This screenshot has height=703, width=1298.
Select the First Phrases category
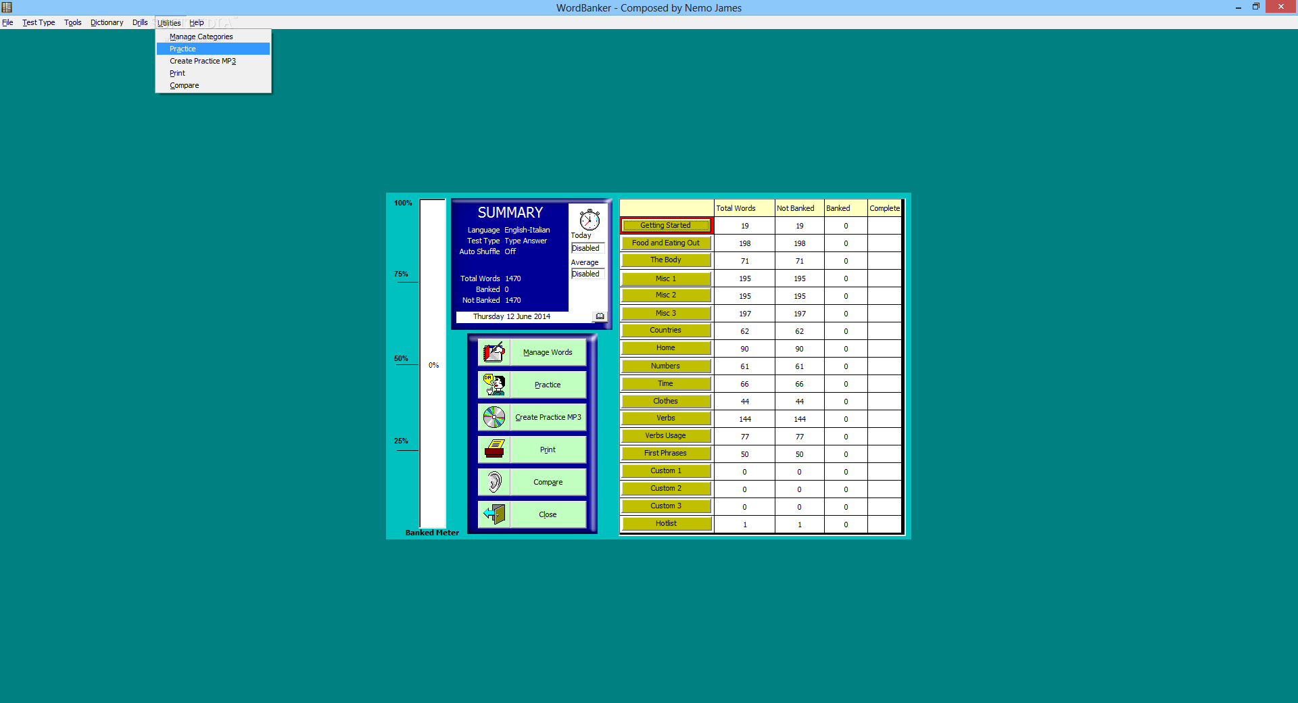click(666, 454)
